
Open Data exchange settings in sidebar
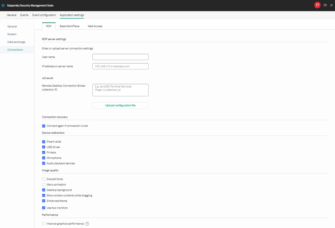point(16,42)
